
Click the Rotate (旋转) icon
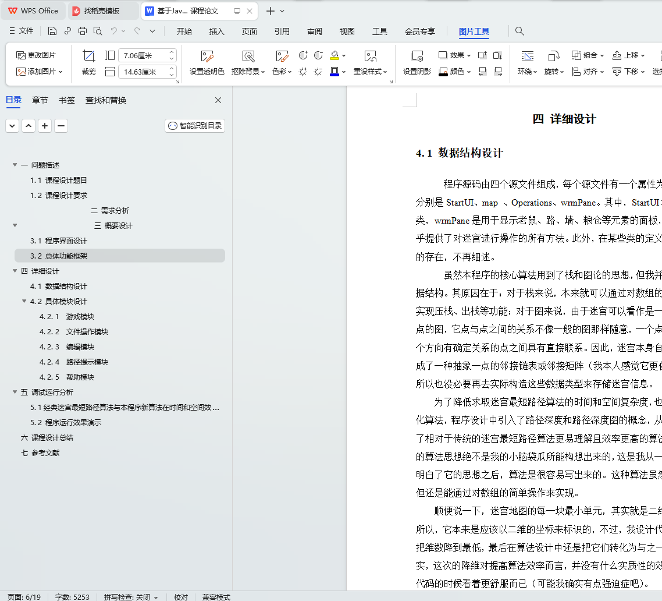(554, 56)
